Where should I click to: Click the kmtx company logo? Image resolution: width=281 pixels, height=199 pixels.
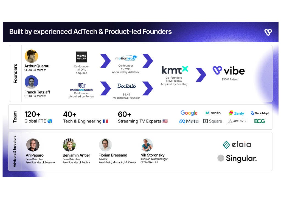(x=175, y=70)
